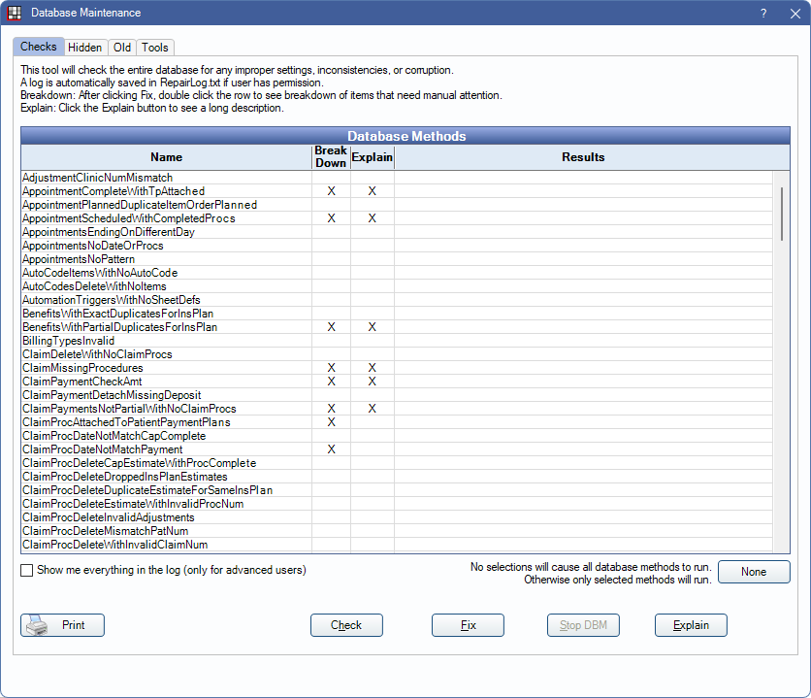Click the Name column header
The height and width of the screenshot is (698, 811).
166,157
